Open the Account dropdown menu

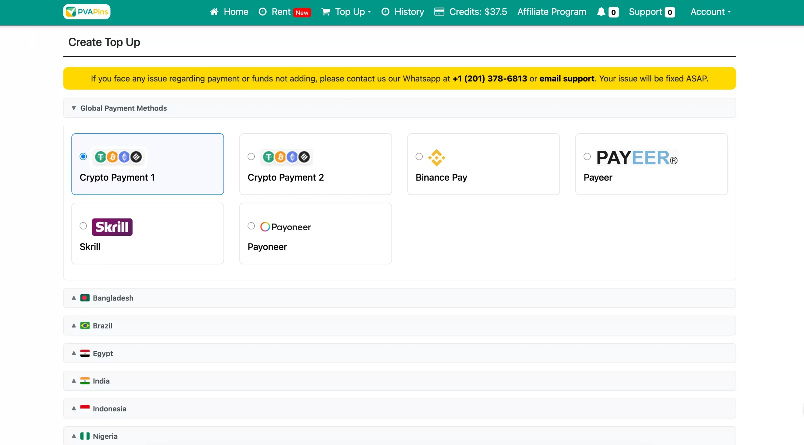pyautogui.click(x=710, y=12)
